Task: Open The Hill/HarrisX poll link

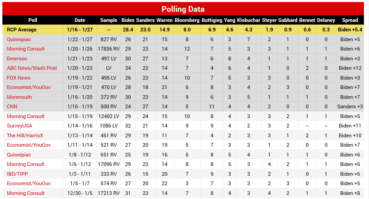Action: point(25,136)
